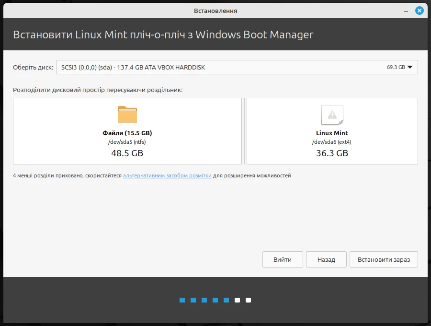Click the /dev/sda5 (ntfs) label

click(x=127, y=142)
